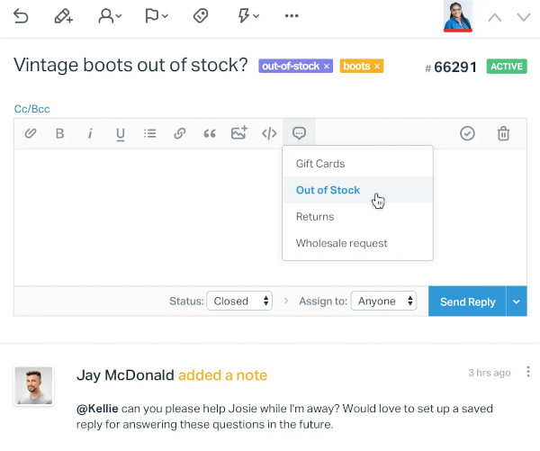The height and width of the screenshot is (451, 540).
Task: Select Out of Stock saved reply
Action: click(357, 190)
